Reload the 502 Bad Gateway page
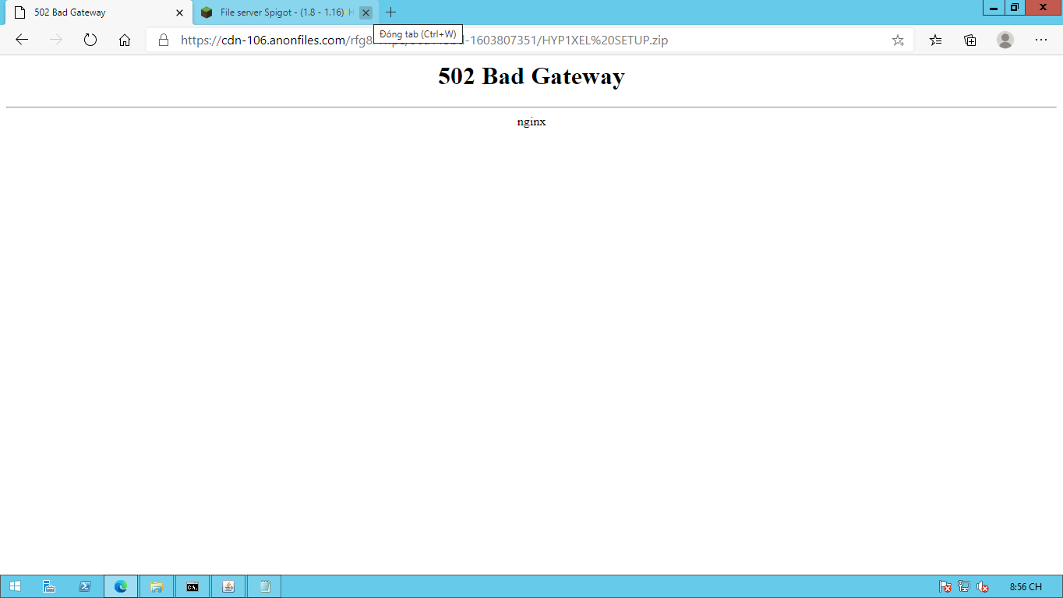Viewport: 1063px width, 598px height. (x=90, y=40)
